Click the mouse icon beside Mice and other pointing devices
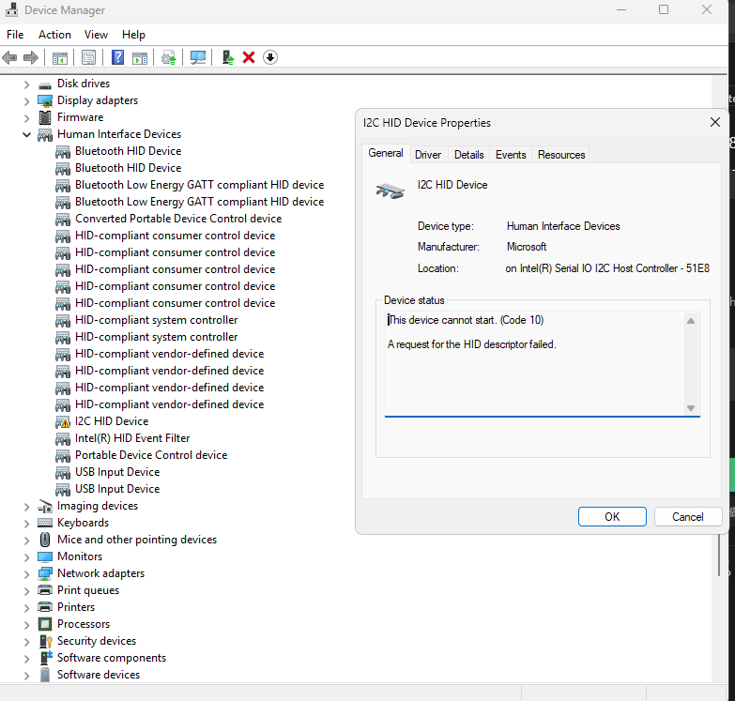The image size is (735, 701). pyautogui.click(x=45, y=540)
